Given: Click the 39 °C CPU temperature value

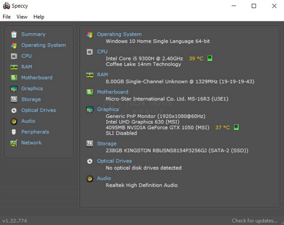Looking at the screenshot, I should (196, 58).
